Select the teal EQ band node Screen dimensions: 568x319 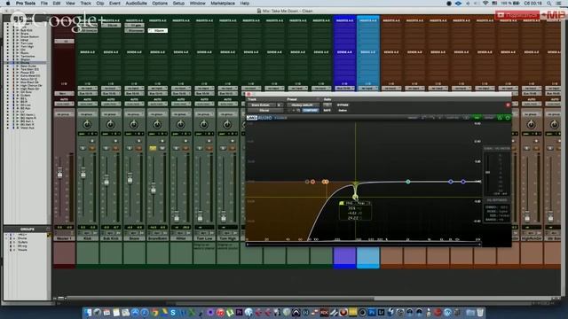[408, 182]
